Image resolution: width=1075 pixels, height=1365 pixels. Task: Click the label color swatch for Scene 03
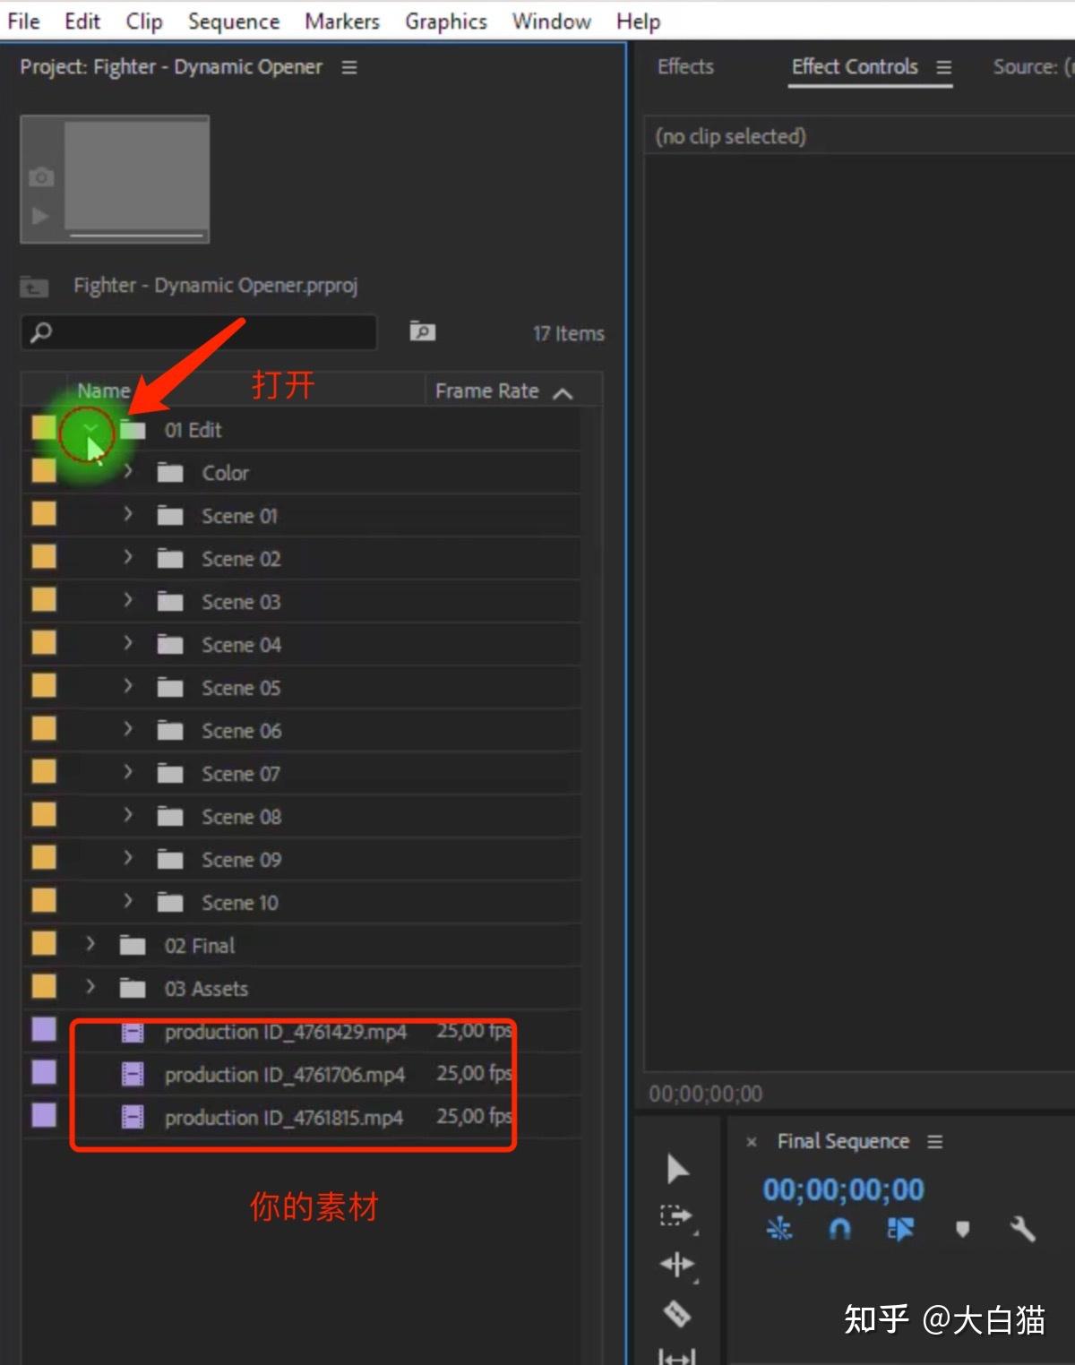[x=44, y=599]
